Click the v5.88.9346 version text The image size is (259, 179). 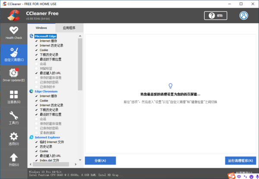point(38,19)
